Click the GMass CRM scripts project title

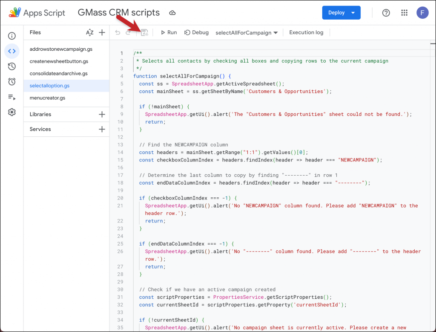[119, 13]
